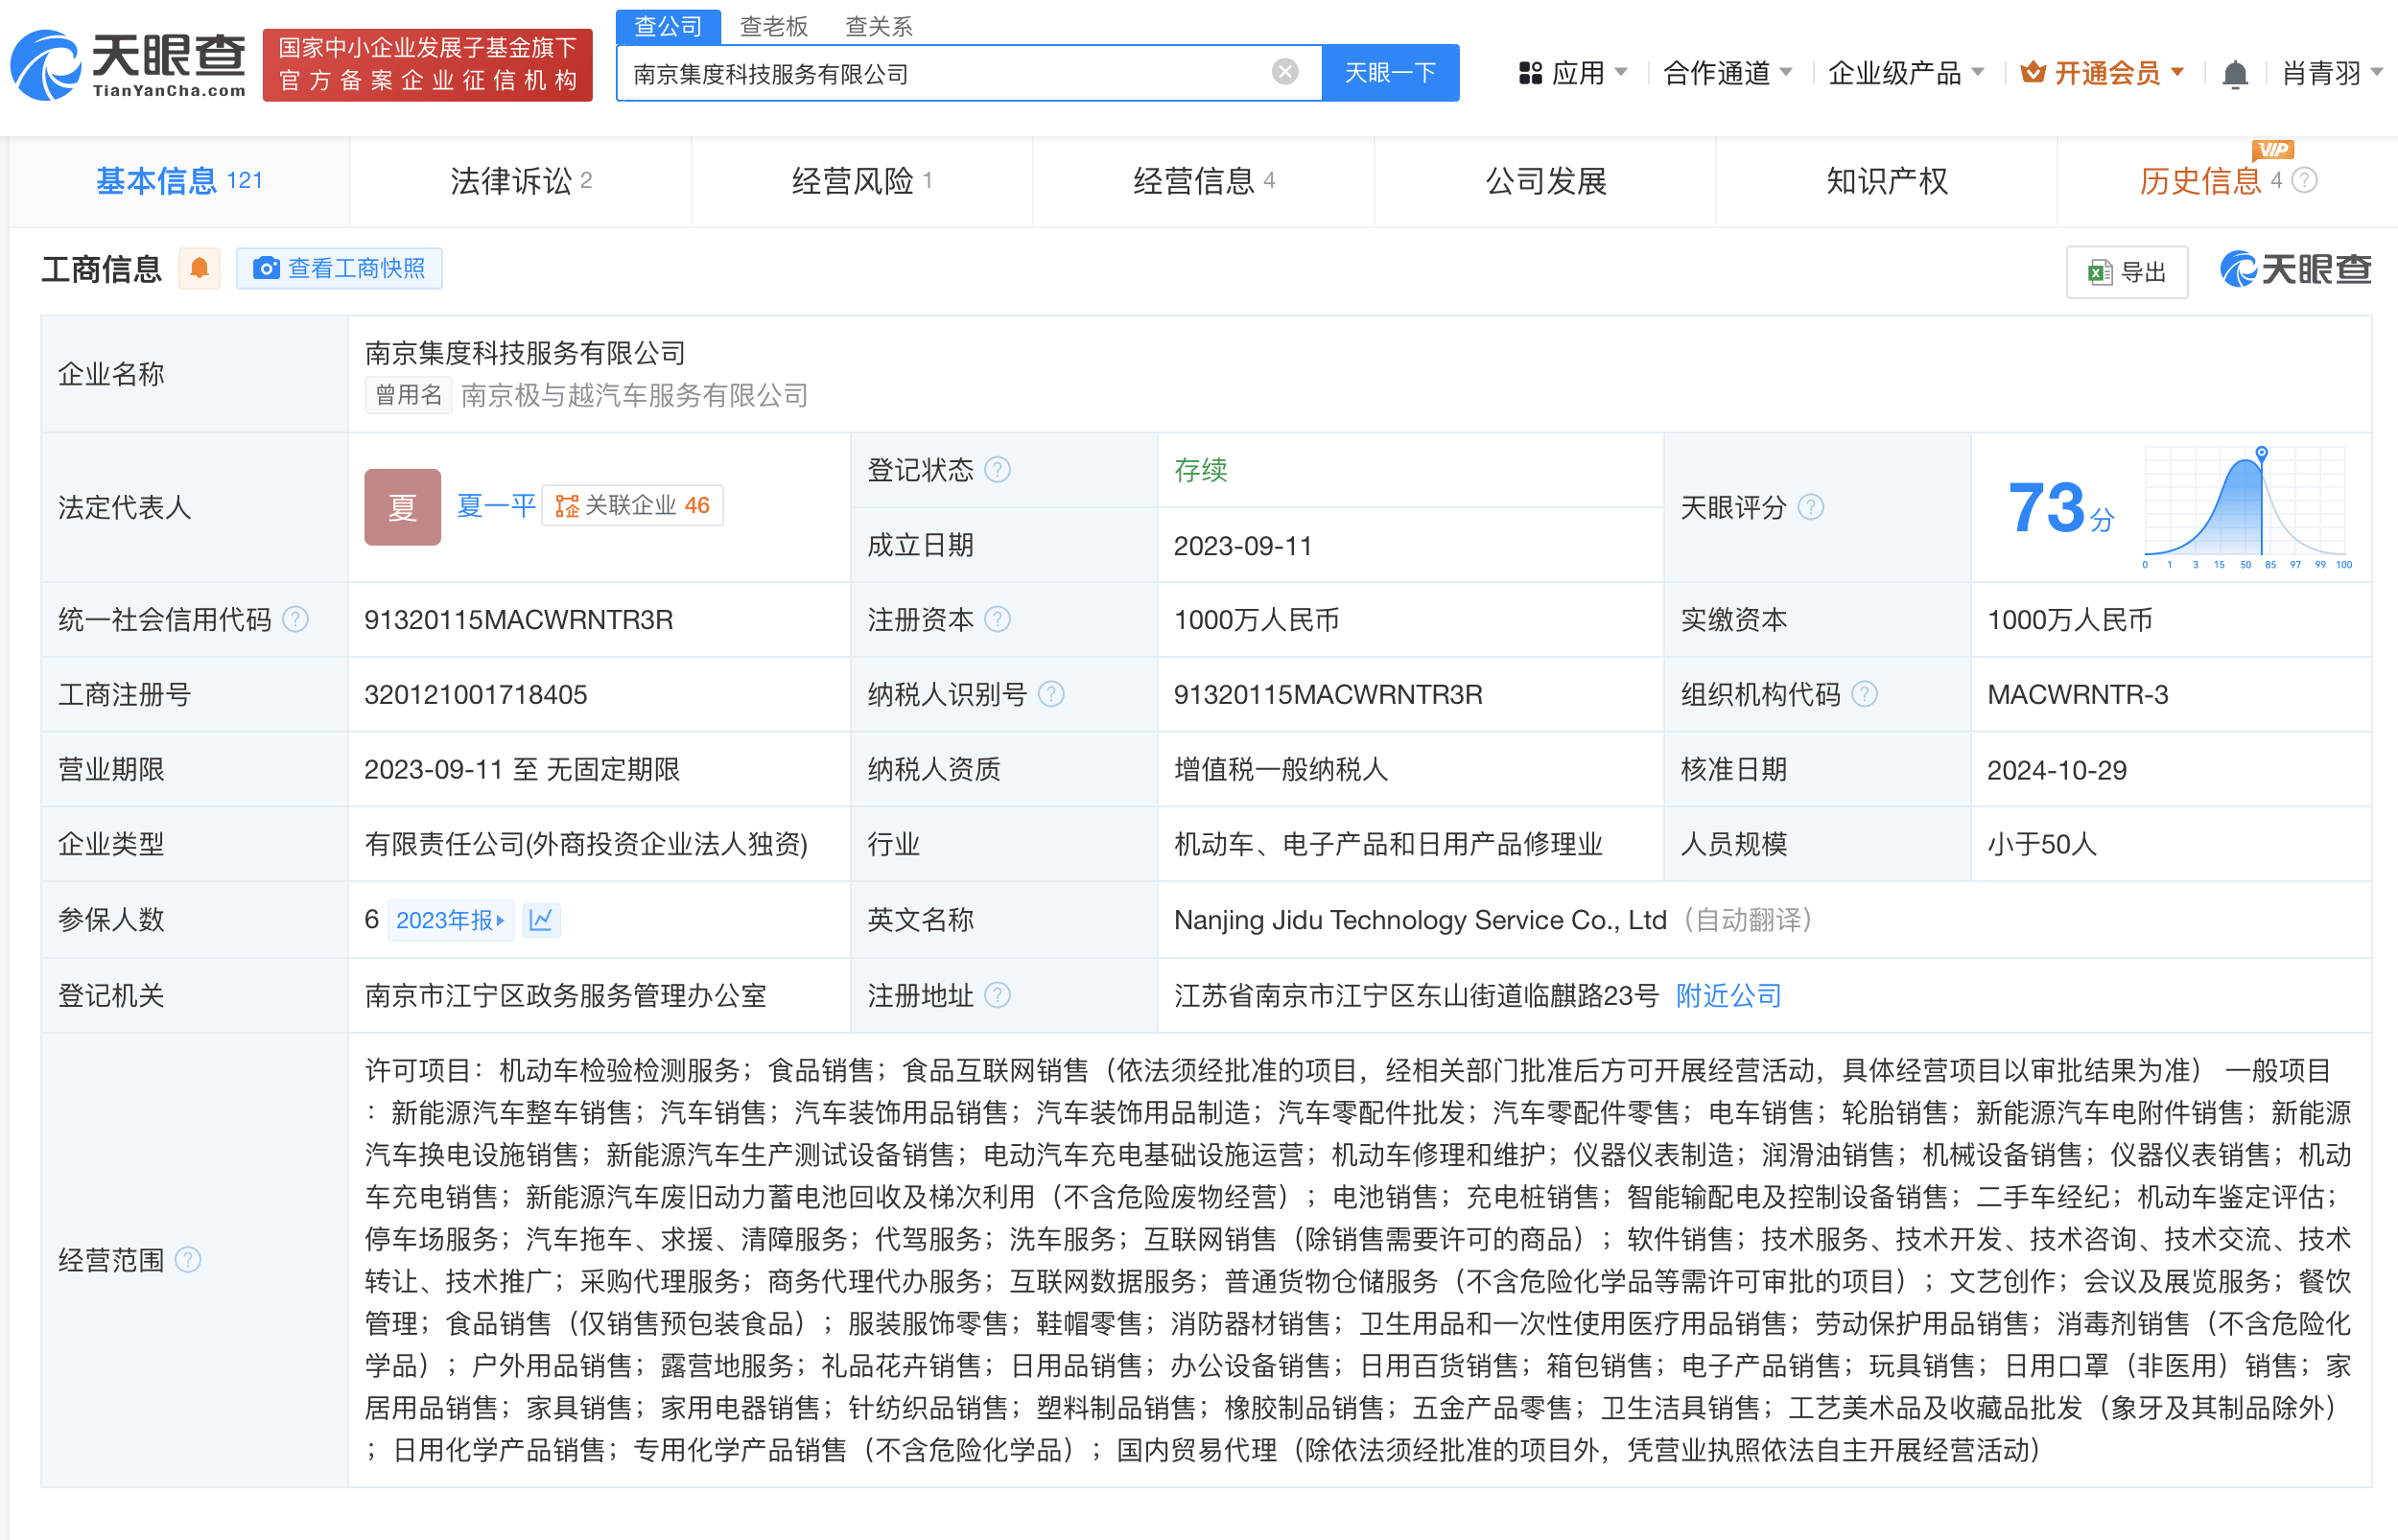Image resolution: width=2398 pixels, height=1540 pixels.
Task: Open 关联企业 46 related companies
Action: (632, 505)
